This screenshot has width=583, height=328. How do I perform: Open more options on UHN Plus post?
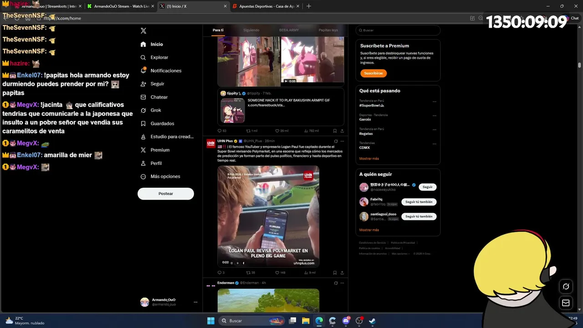point(342,141)
